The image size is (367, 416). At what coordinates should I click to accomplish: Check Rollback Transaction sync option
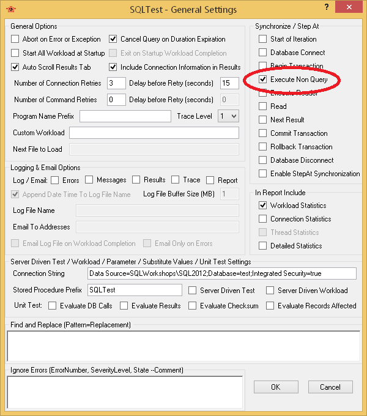263,146
